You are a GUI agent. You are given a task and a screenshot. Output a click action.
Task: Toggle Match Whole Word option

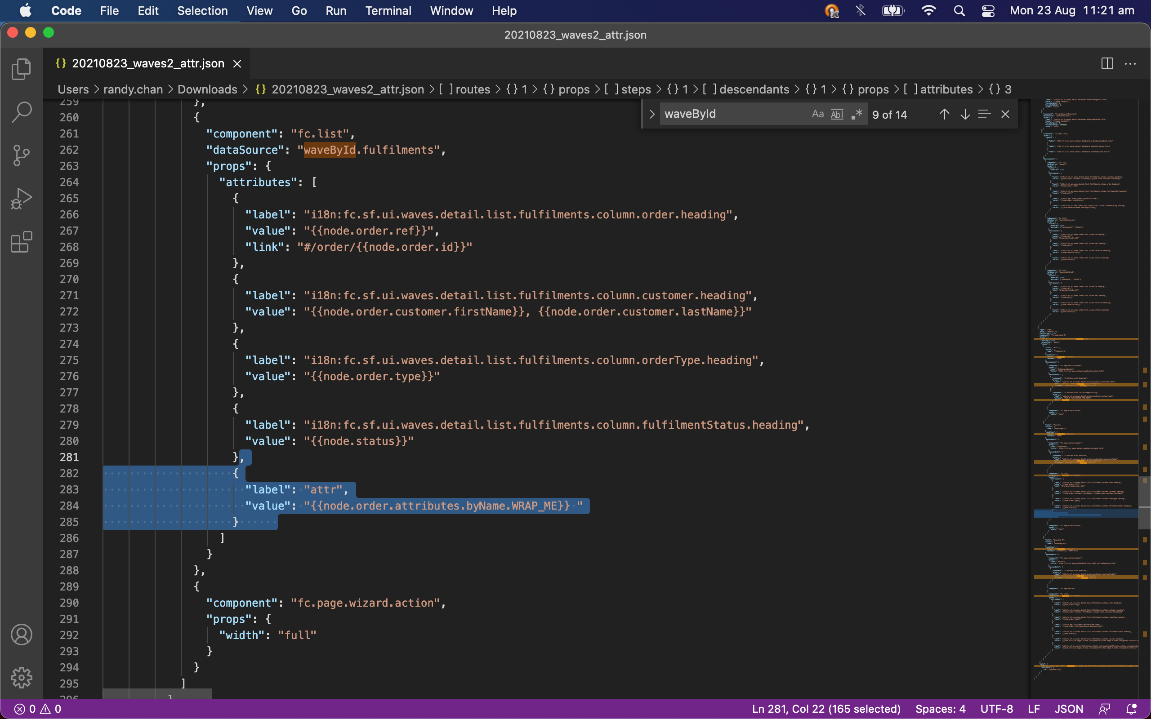tap(837, 114)
